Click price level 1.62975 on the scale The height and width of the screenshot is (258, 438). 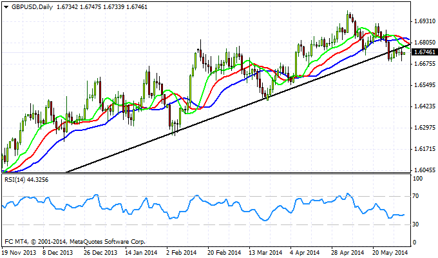click(424, 128)
